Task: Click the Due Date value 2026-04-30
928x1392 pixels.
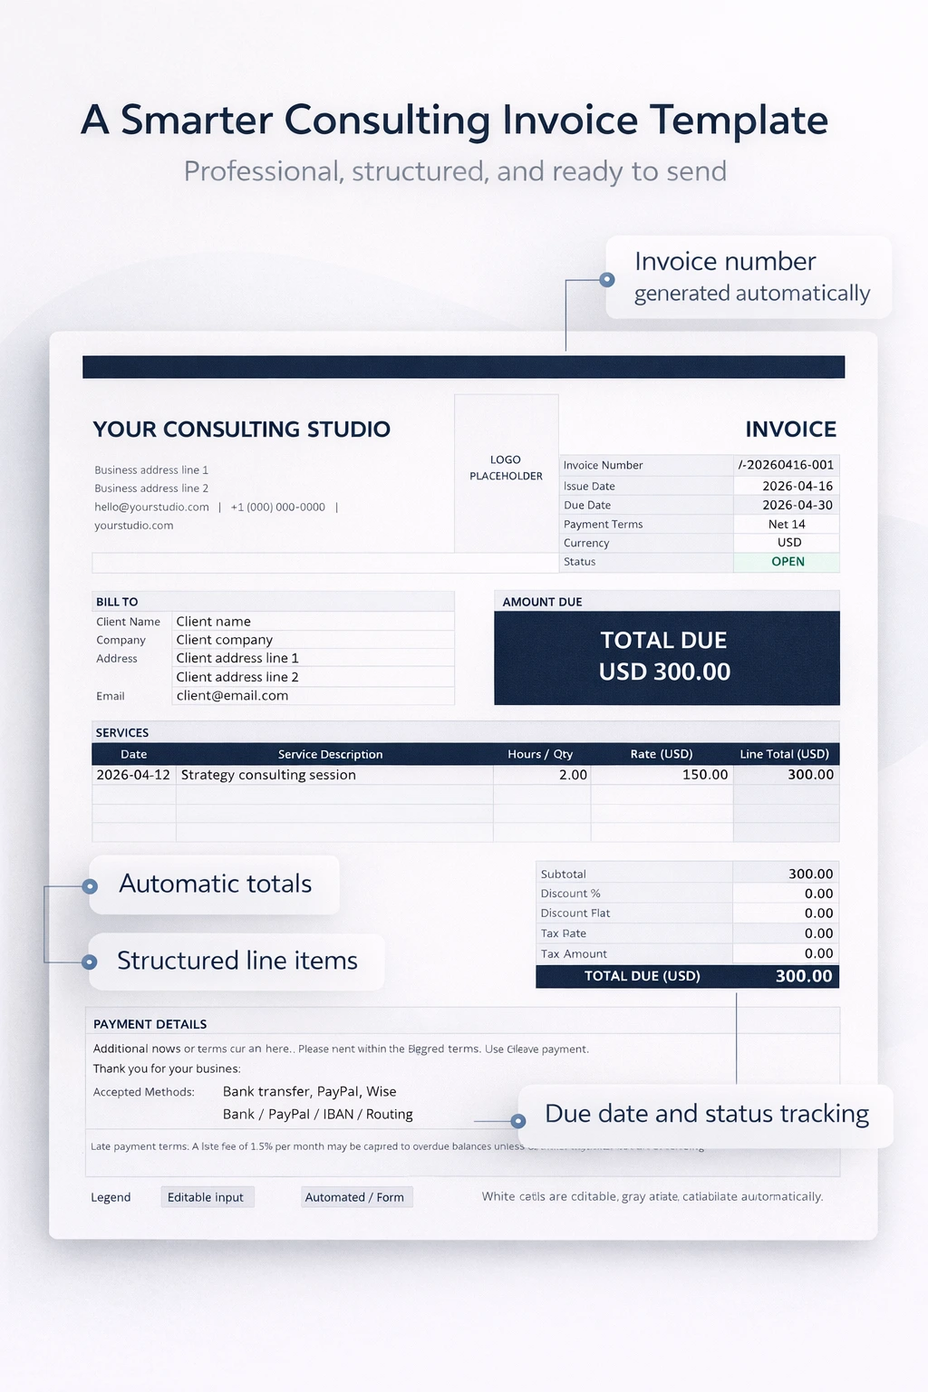Action: (786, 505)
